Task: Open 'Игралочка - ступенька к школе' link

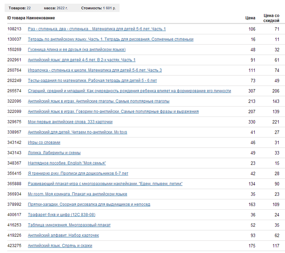Action: click(x=95, y=70)
